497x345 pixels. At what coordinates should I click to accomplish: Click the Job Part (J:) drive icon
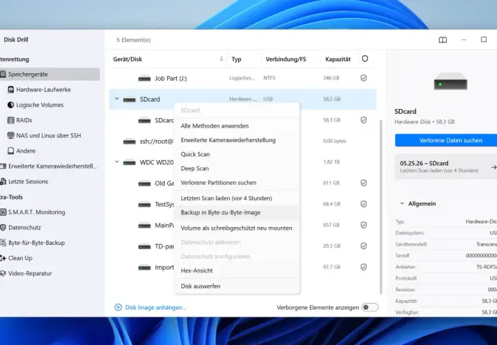coord(144,78)
